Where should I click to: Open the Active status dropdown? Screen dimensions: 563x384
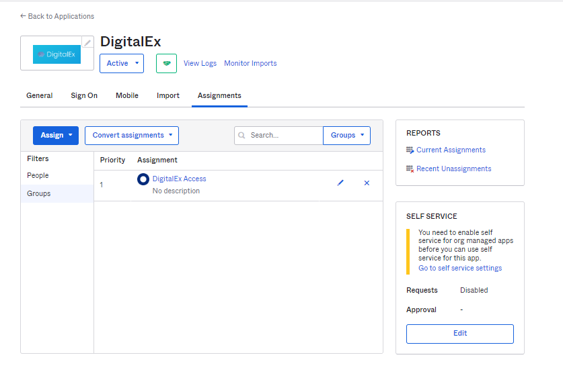122,63
